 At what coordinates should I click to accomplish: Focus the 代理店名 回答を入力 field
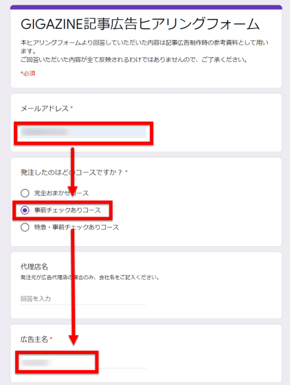pyautogui.click(x=83, y=299)
